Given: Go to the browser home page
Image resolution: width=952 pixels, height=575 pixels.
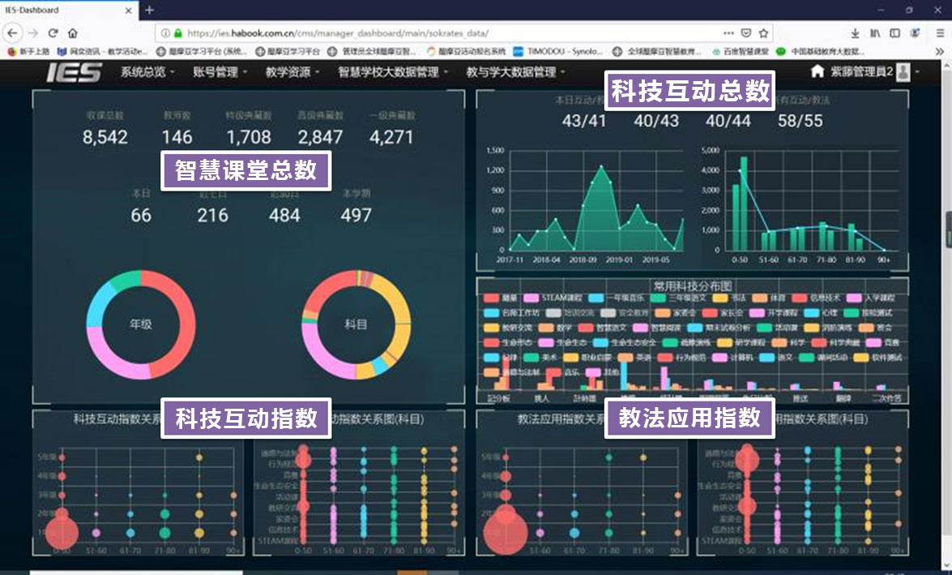Looking at the screenshot, I should (73, 33).
